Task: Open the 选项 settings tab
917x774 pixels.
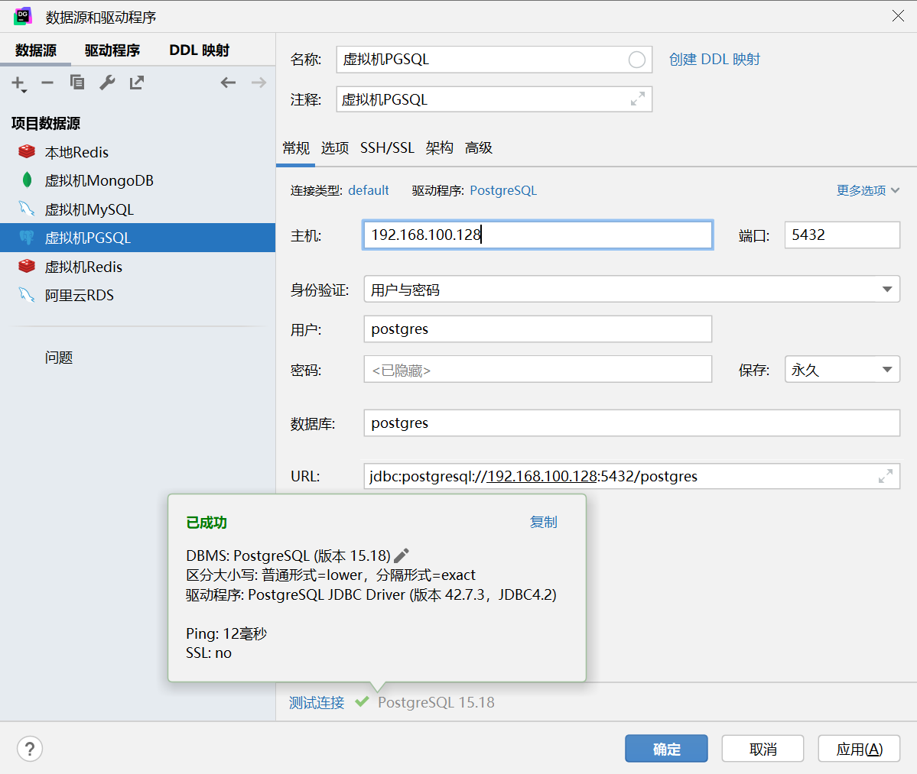Action: click(x=334, y=147)
